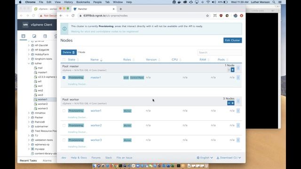The image size is (301, 169).
Task: Check the worker2 node checkbox
Action: pos(64,125)
